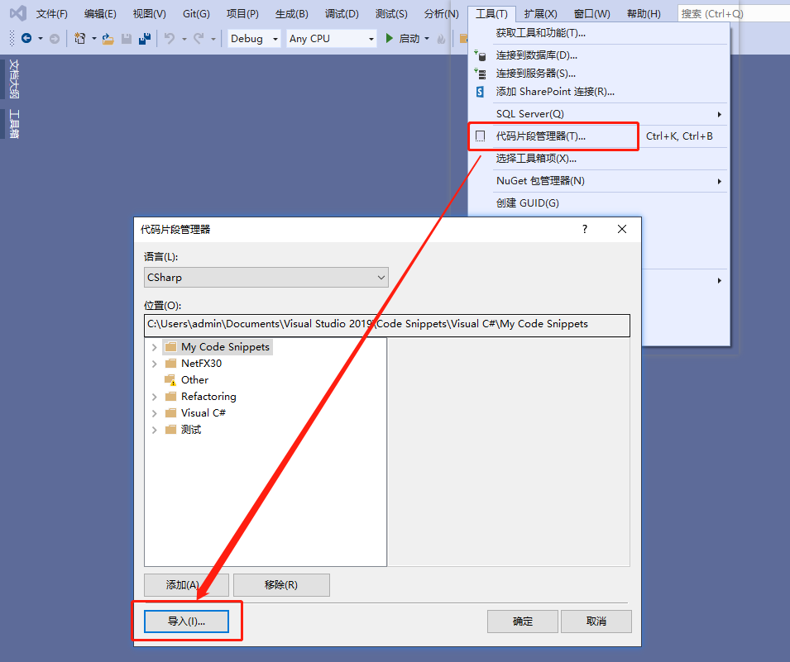
Task: Open the undo history dropdown arrow
Action: point(184,38)
